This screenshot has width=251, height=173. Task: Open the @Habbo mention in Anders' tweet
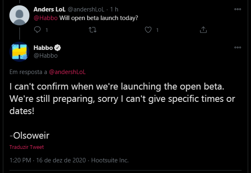46,18
